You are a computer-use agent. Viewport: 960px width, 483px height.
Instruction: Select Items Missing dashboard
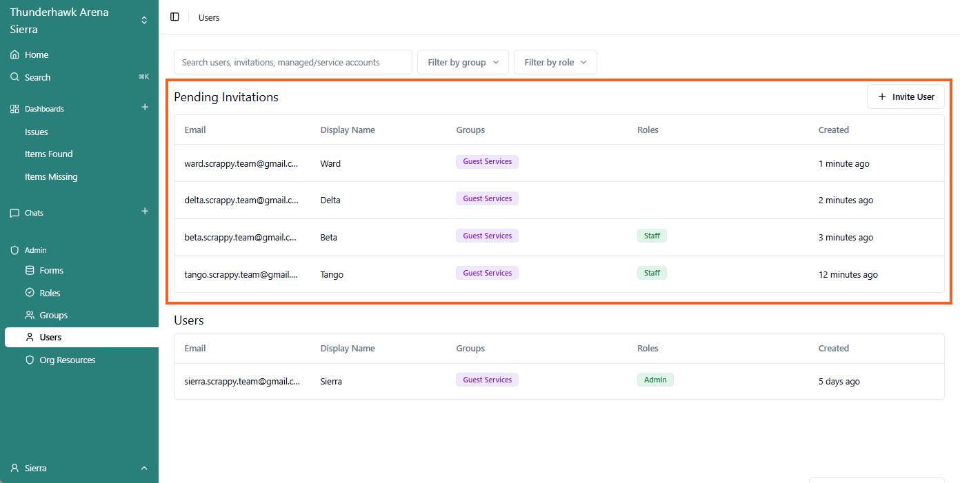pos(51,177)
